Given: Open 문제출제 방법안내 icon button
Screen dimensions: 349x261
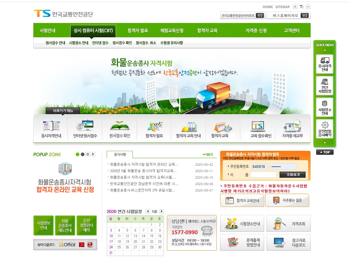Looking at the screenshot, I should [242, 242].
